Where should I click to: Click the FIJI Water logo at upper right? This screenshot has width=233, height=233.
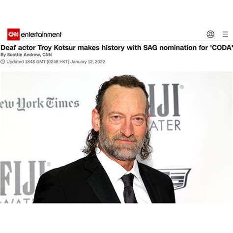tap(166, 107)
